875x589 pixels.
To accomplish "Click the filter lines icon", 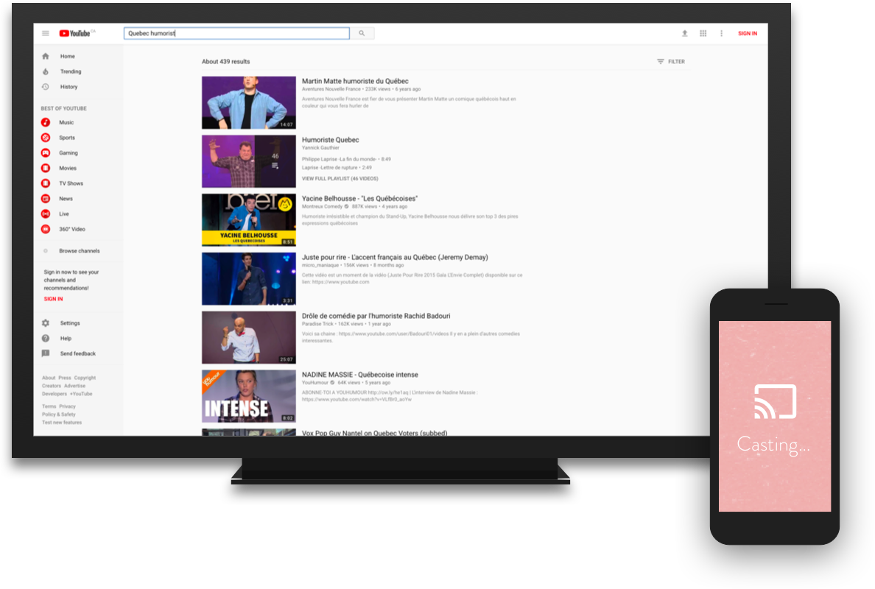I will tap(661, 62).
